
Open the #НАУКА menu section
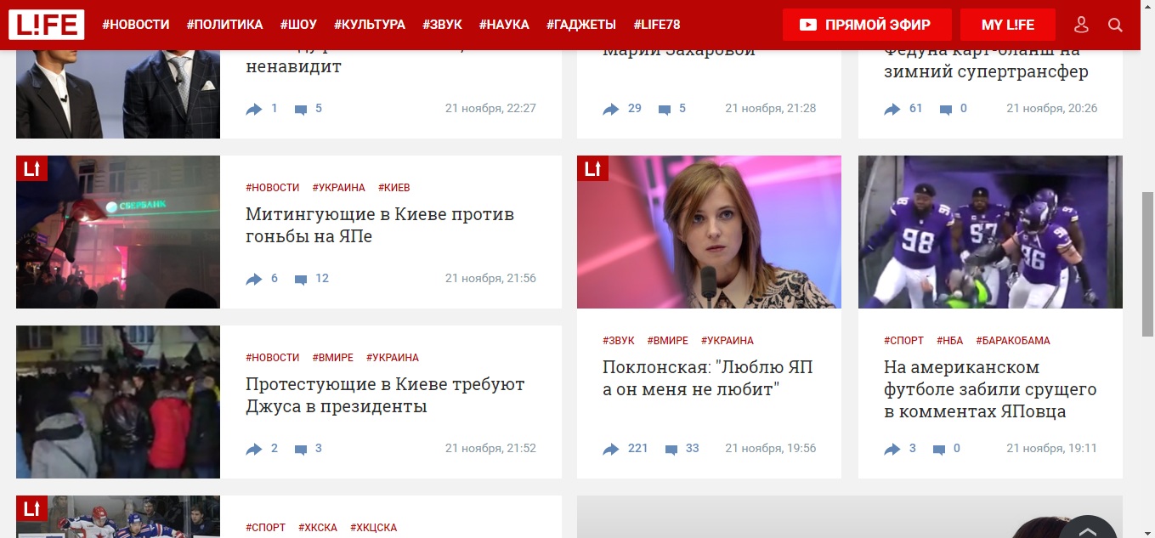click(x=504, y=25)
